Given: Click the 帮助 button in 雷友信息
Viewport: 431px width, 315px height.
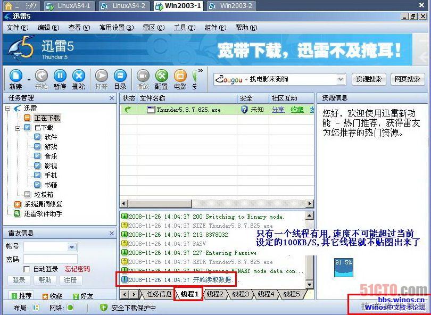Looking at the screenshot, I should (45, 280).
